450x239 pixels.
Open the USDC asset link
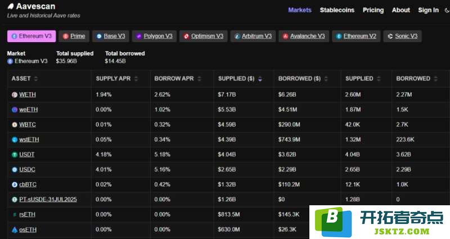(27, 170)
